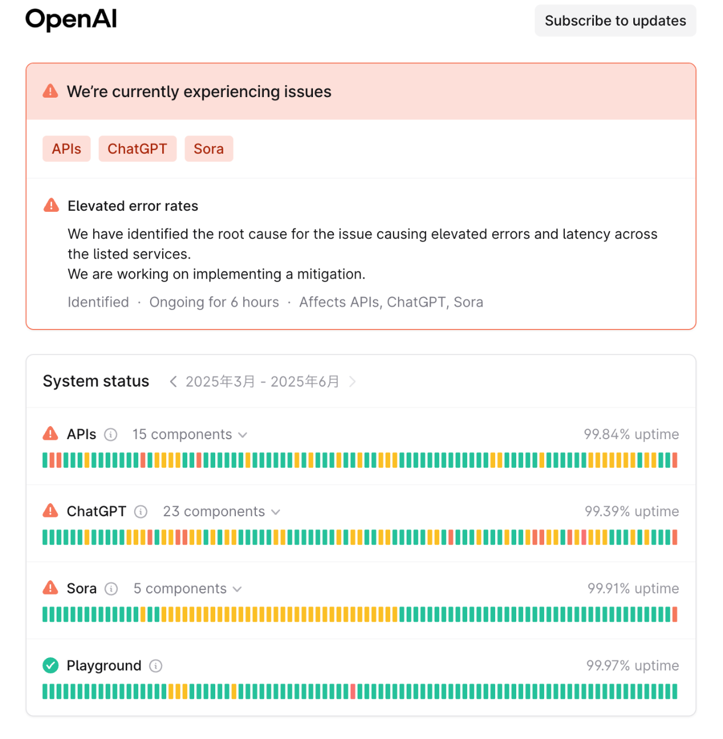Open the Elevated error rates incident
The image size is (723, 739).
[132, 206]
